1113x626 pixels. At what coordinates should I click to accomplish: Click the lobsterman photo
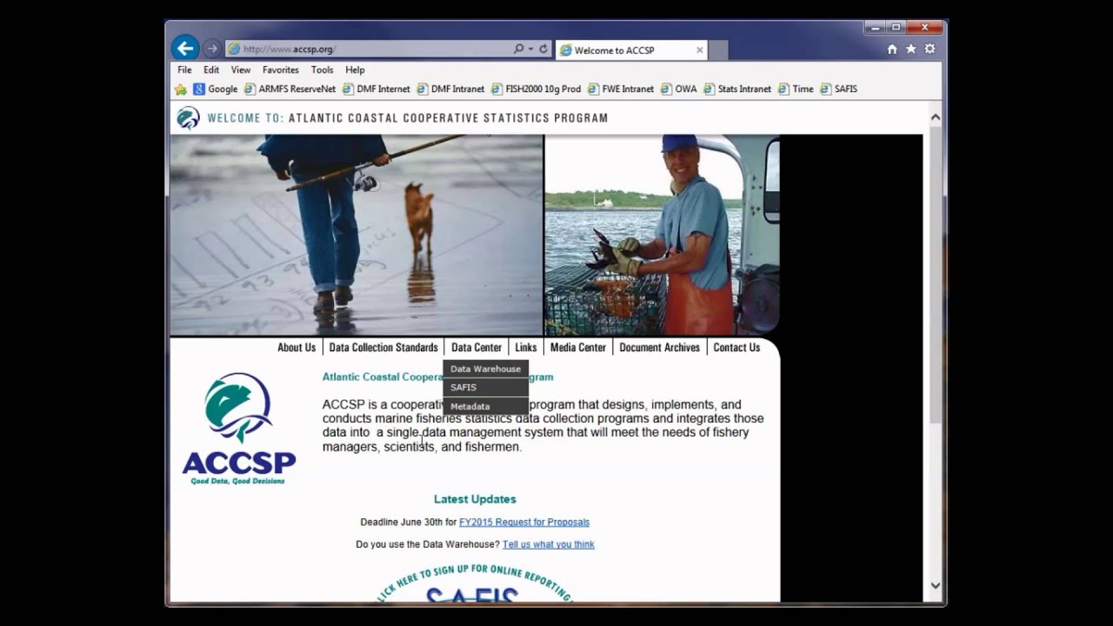(x=663, y=235)
